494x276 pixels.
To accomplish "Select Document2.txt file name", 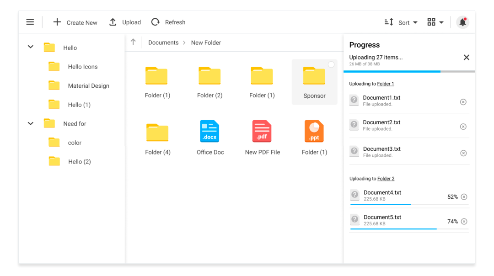I will (381, 122).
